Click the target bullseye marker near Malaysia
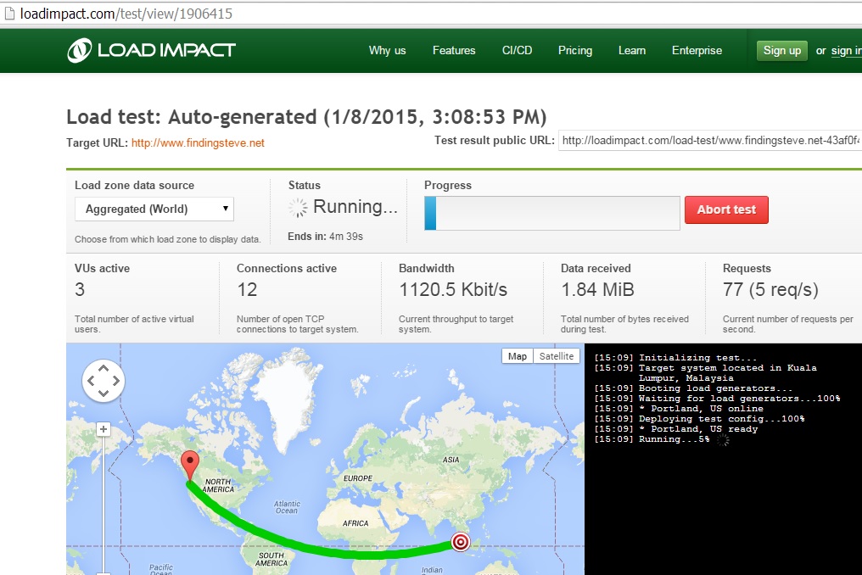This screenshot has width=862, height=575. tap(460, 542)
